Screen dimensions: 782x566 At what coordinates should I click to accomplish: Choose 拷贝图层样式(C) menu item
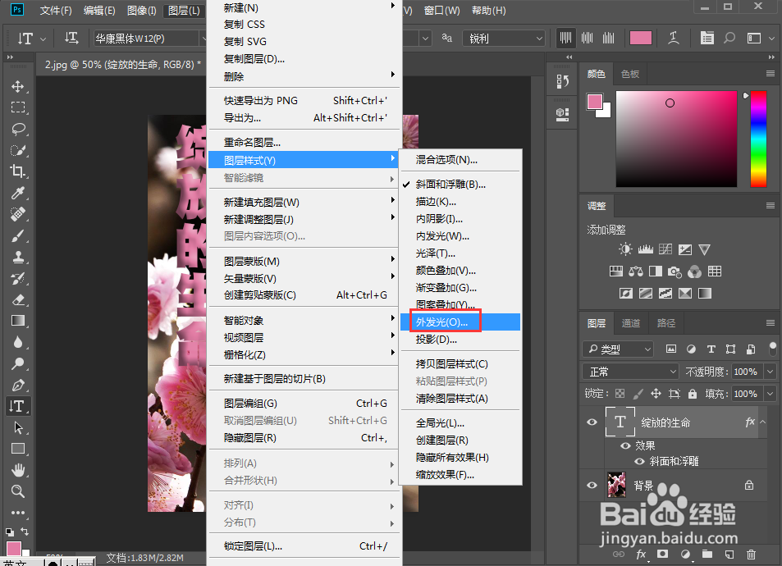coord(460,364)
